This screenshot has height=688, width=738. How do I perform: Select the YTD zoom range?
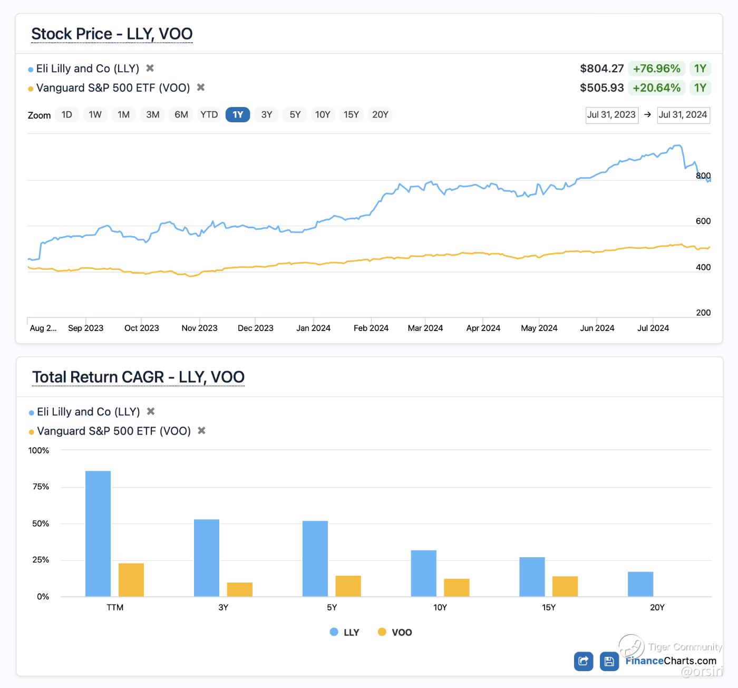click(209, 115)
